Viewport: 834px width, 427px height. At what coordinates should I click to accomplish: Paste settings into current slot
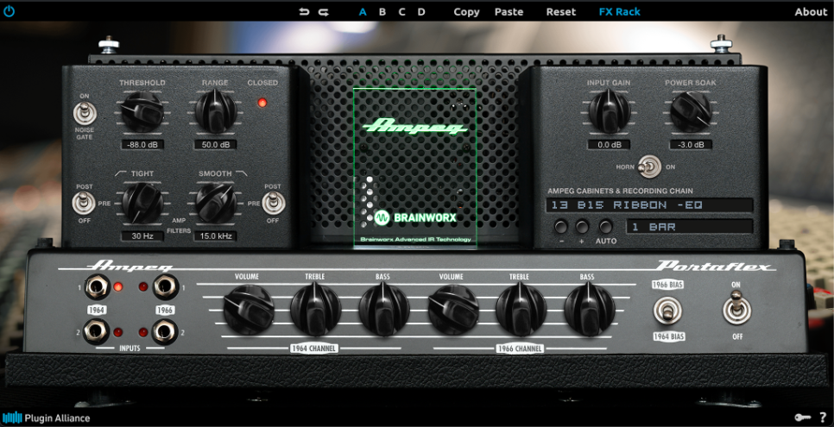pyautogui.click(x=509, y=12)
